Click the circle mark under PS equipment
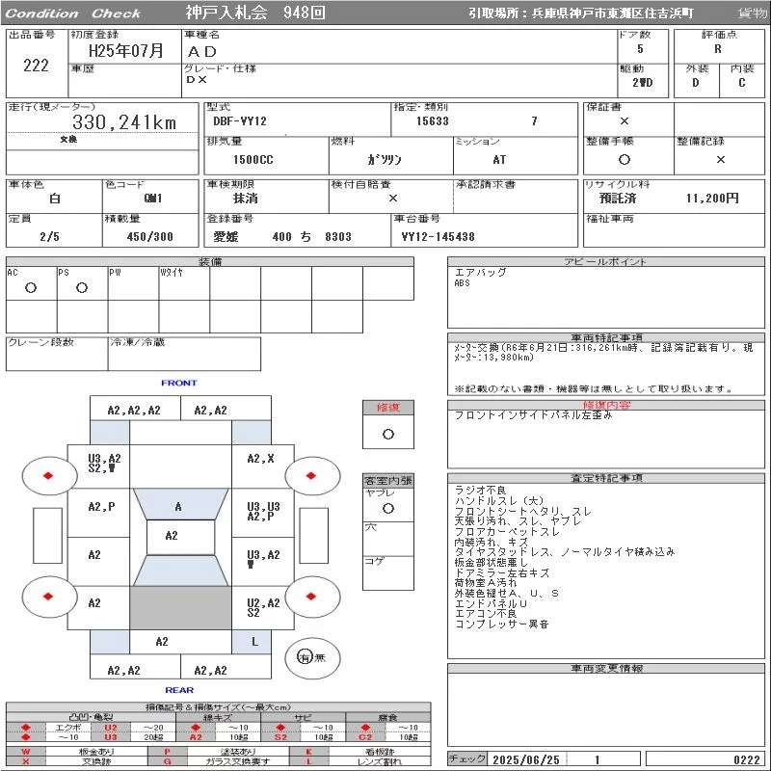 click(82, 287)
